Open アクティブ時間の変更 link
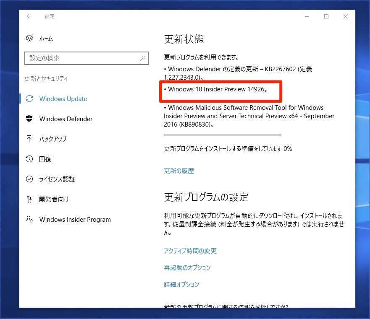Viewport: 370px width, 319px height. coord(190,251)
